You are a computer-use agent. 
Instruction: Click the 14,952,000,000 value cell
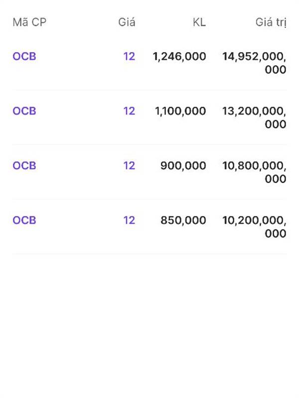point(254,63)
